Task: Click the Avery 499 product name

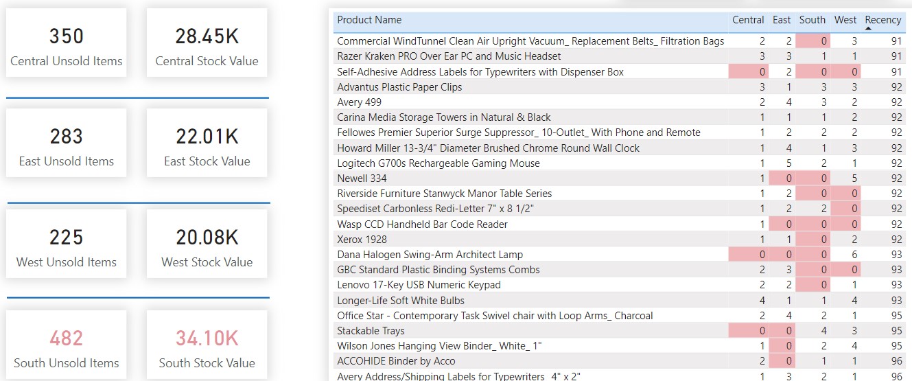Action: pyautogui.click(x=359, y=102)
